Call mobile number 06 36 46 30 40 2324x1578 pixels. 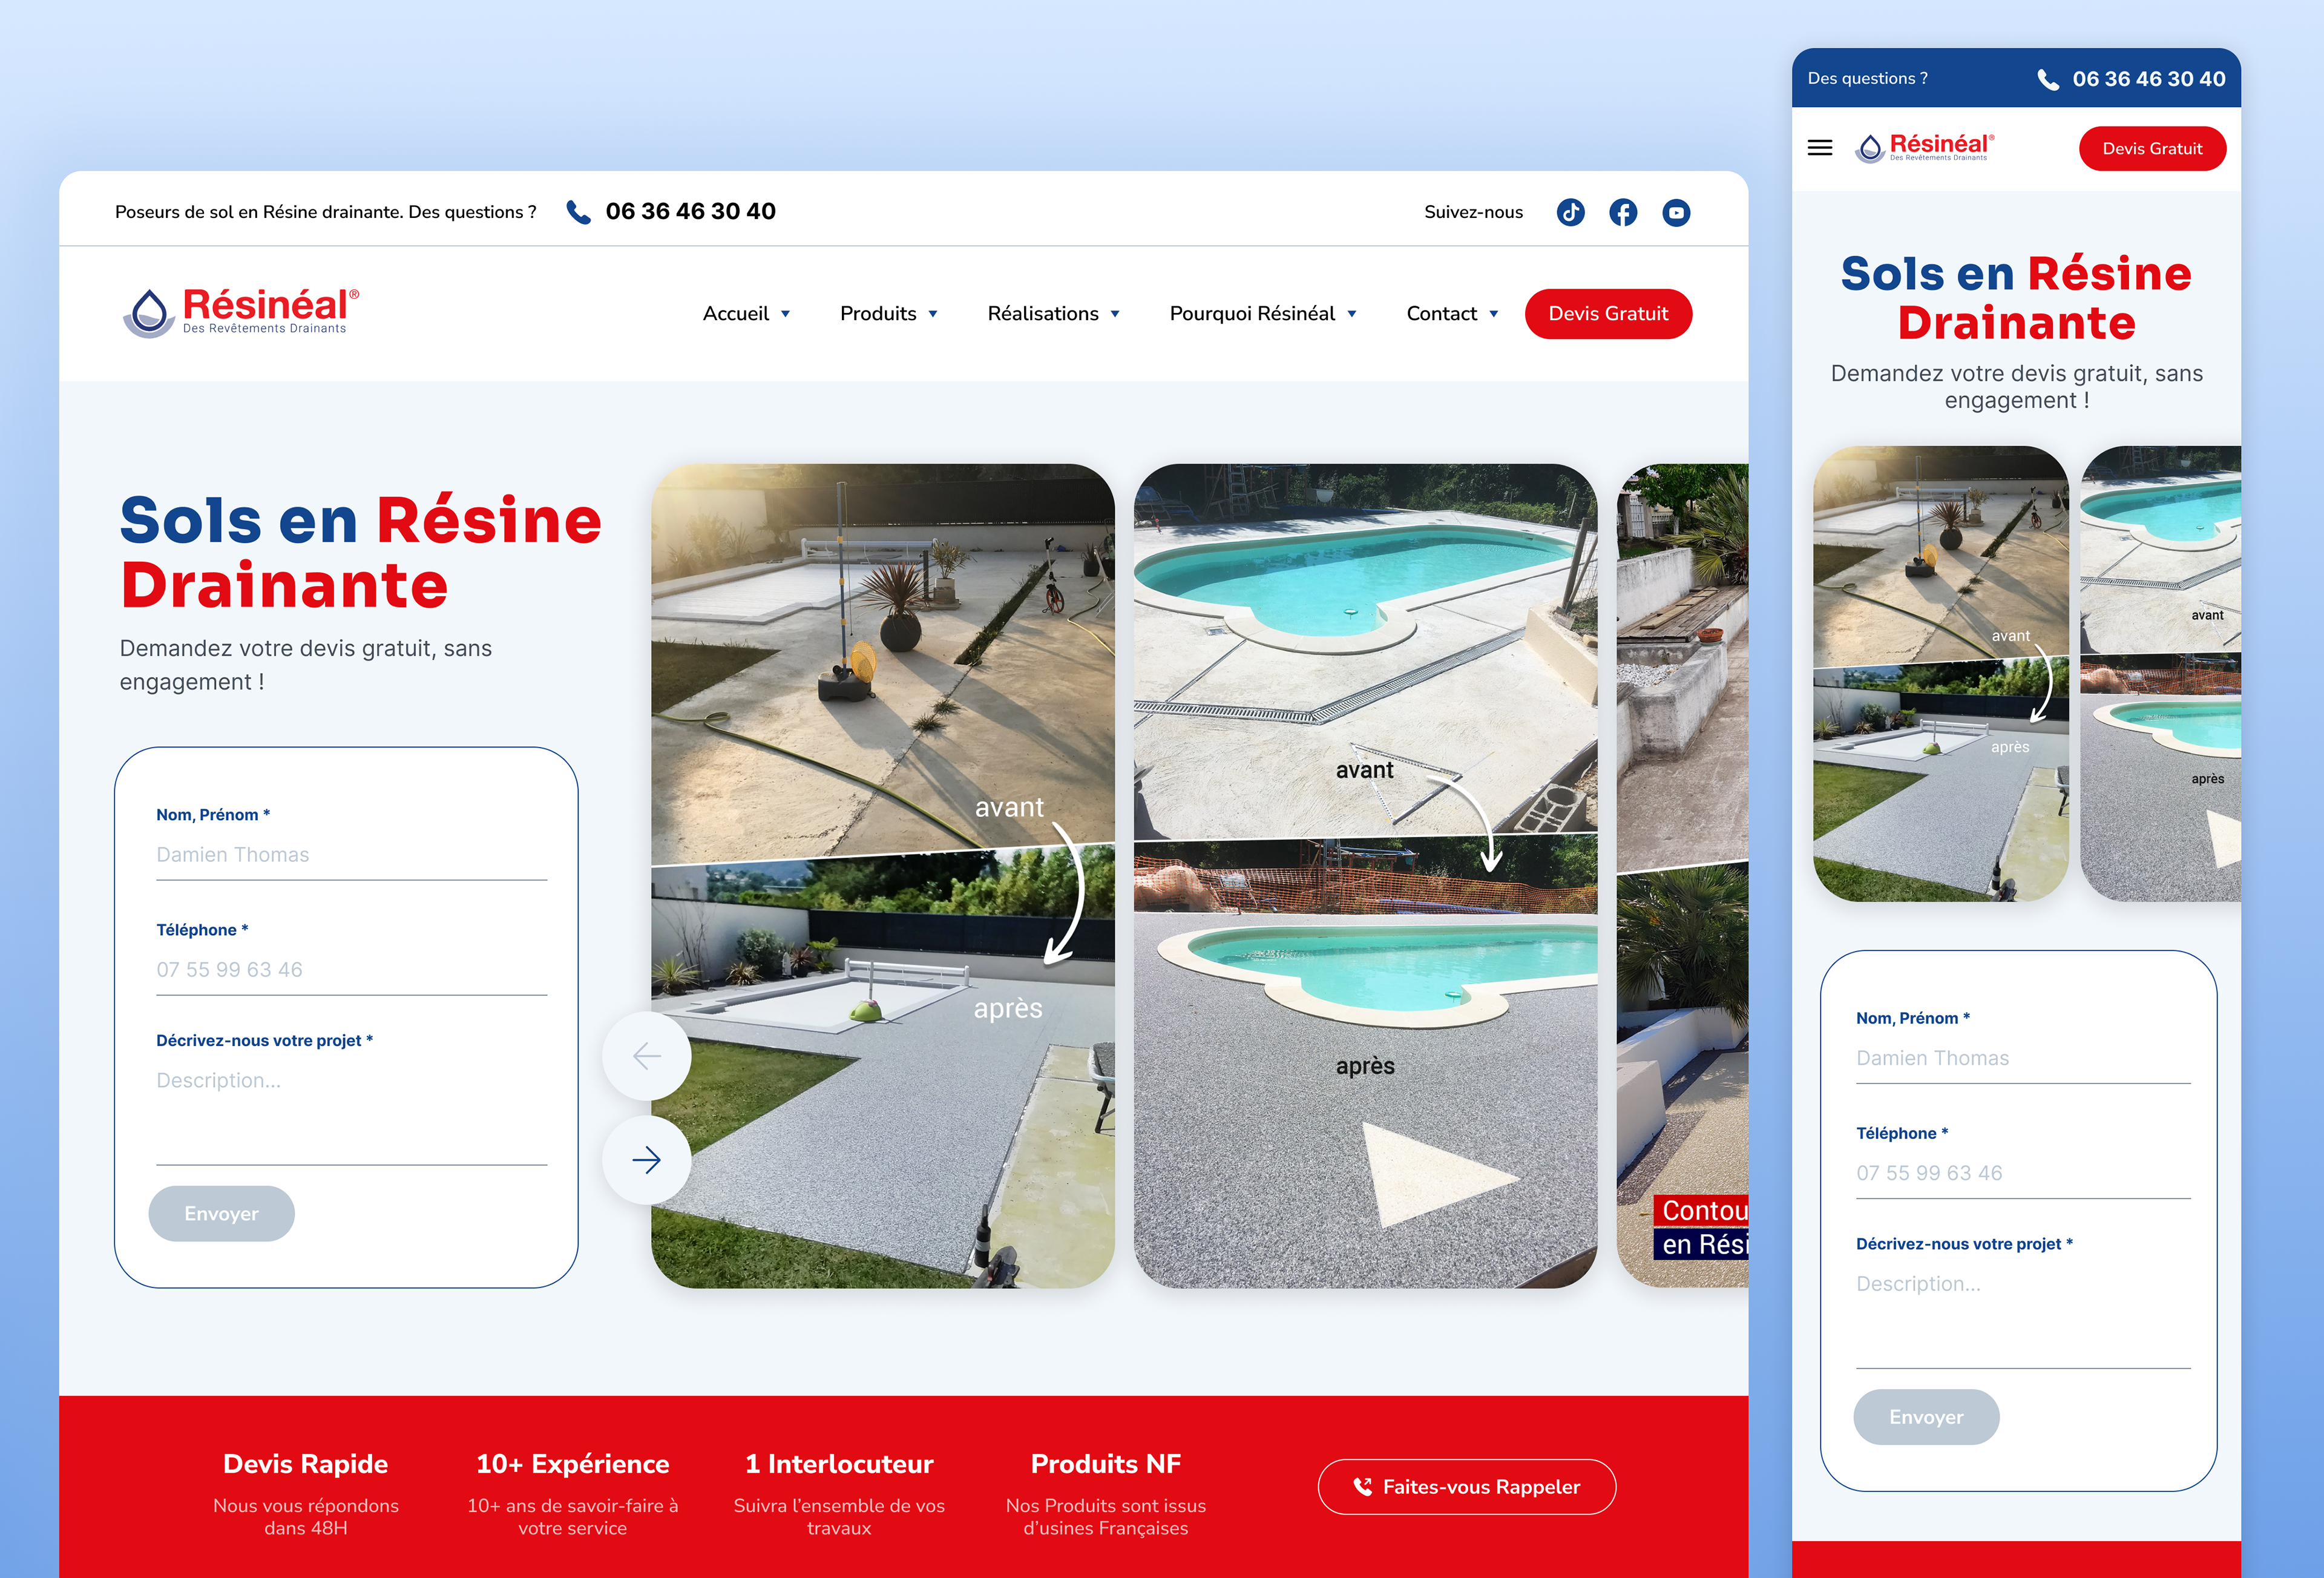point(2149,79)
